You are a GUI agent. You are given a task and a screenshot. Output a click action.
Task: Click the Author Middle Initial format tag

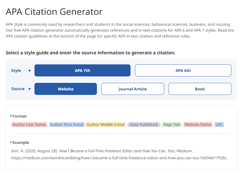[x=106, y=124]
